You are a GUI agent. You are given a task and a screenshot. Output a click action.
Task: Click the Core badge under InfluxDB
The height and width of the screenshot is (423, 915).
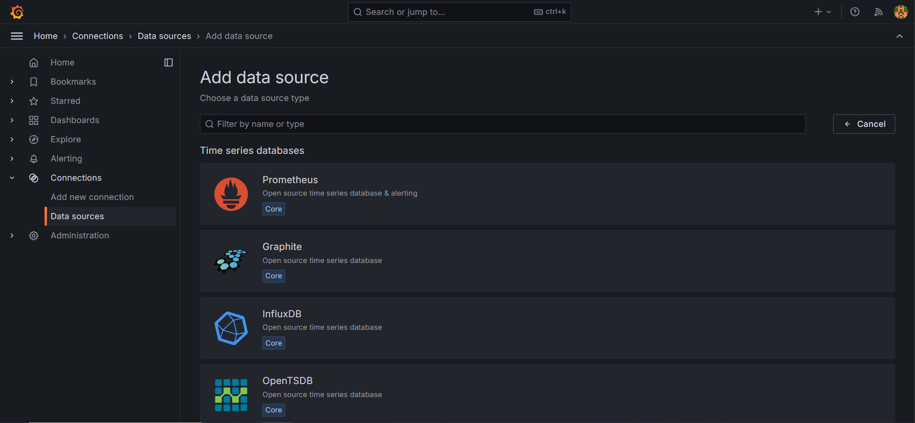(274, 343)
